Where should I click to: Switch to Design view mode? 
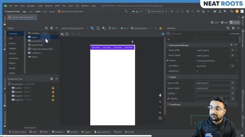tap(235, 22)
